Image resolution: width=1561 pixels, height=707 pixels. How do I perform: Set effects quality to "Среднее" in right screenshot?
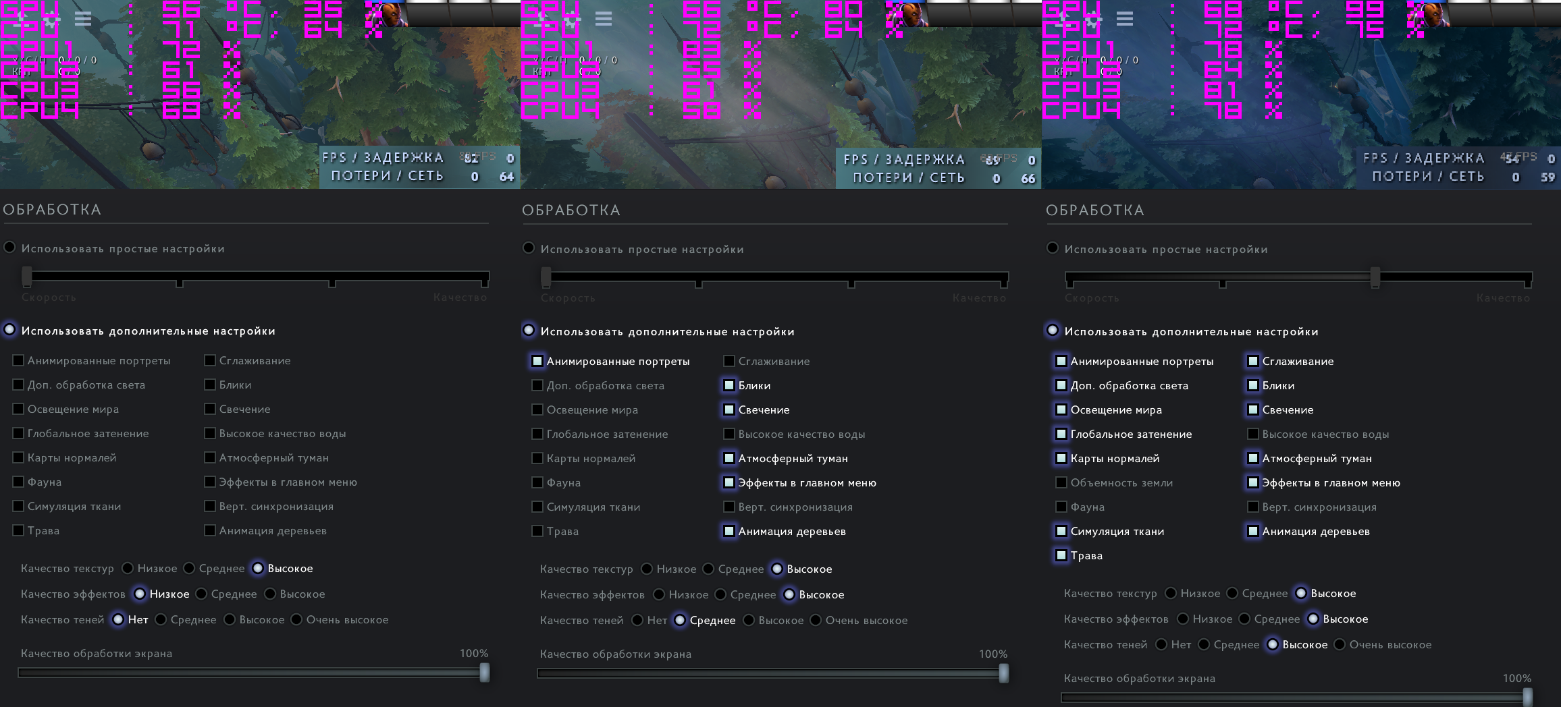coord(1244,619)
